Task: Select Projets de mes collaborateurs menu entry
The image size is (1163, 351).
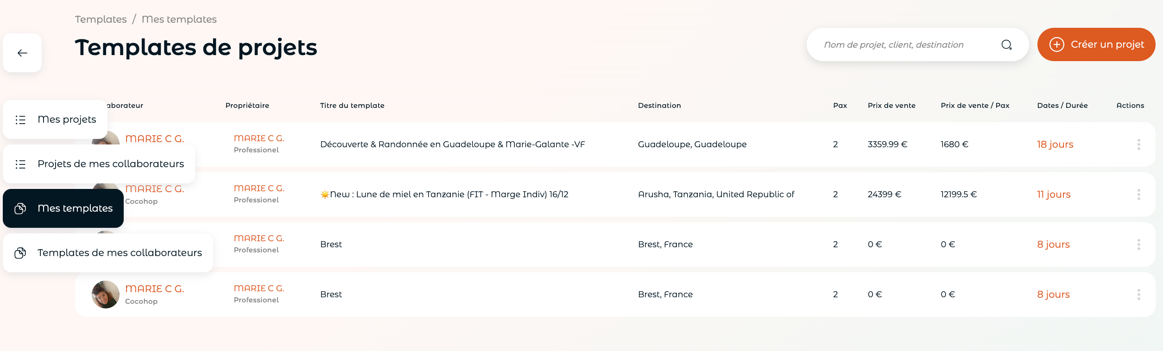Action: pyautogui.click(x=99, y=164)
